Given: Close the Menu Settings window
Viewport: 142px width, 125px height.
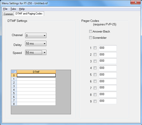Looking at the screenshot, I should point(136,2).
